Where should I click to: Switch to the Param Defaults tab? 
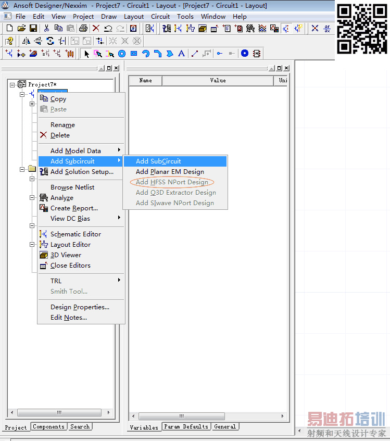[186, 426]
